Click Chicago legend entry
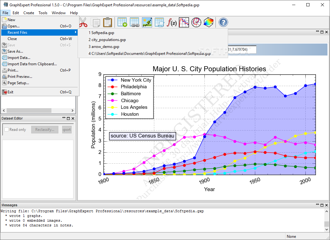Image resolution: width=330 pixels, height=240 pixels. [123, 101]
